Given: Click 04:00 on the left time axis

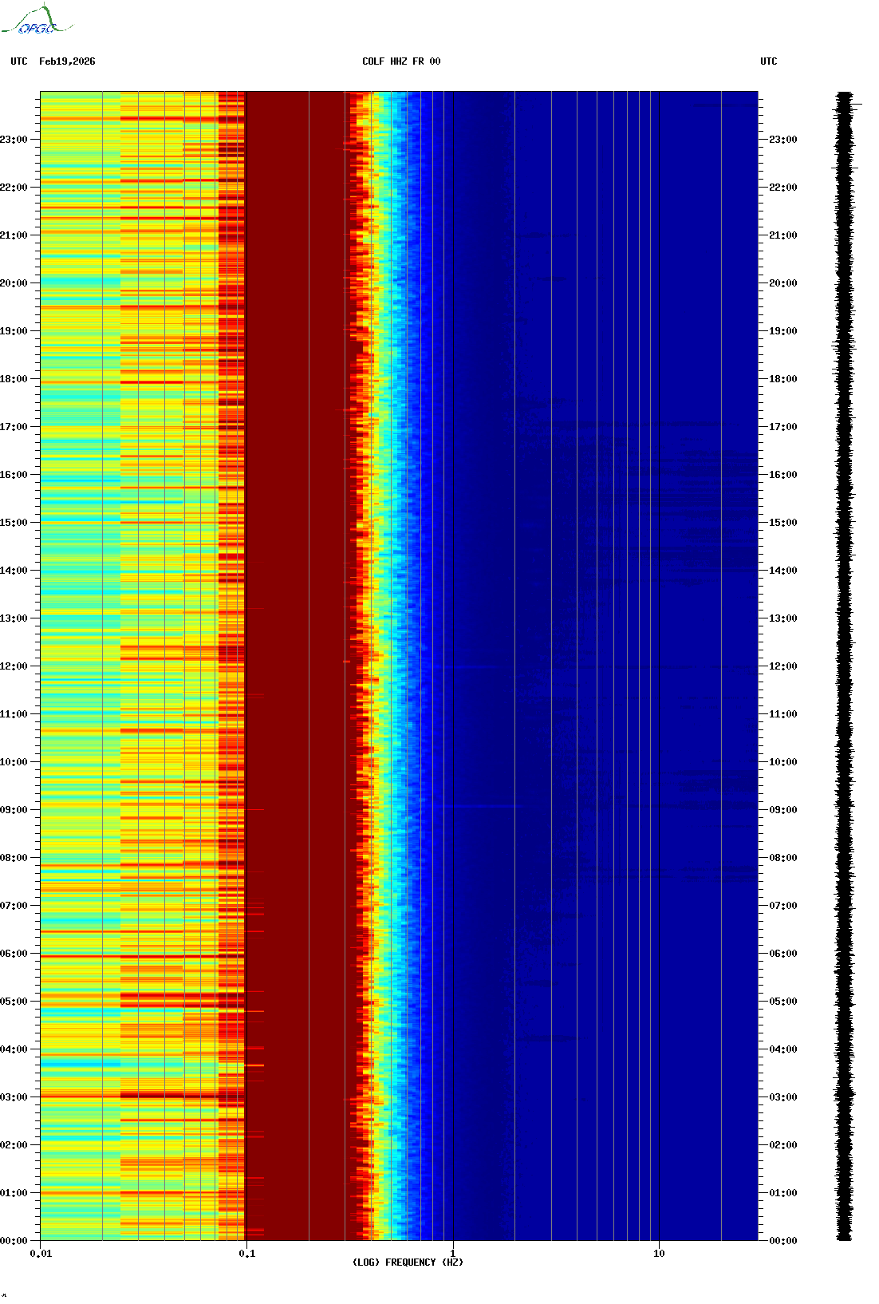Looking at the screenshot, I should click(x=14, y=1049).
